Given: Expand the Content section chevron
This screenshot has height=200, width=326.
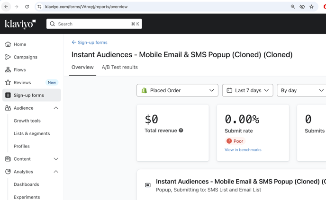Looking at the screenshot, I should coord(56,159).
